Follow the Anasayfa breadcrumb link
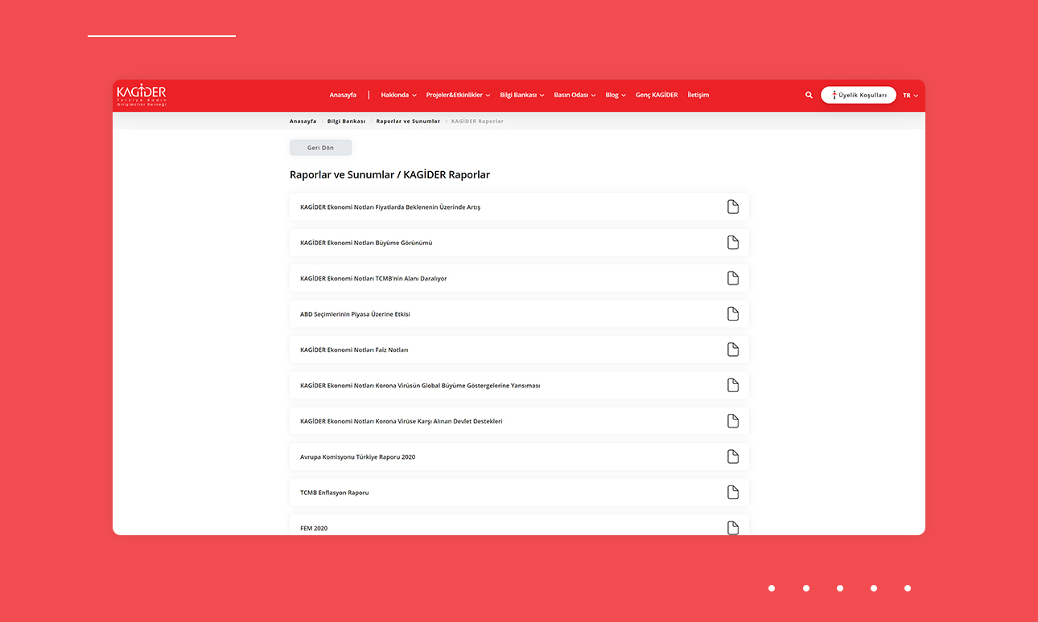The width and height of the screenshot is (1038, 622). click(303, 121)
